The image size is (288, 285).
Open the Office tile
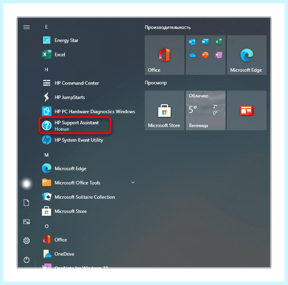[x=165, y=55]
